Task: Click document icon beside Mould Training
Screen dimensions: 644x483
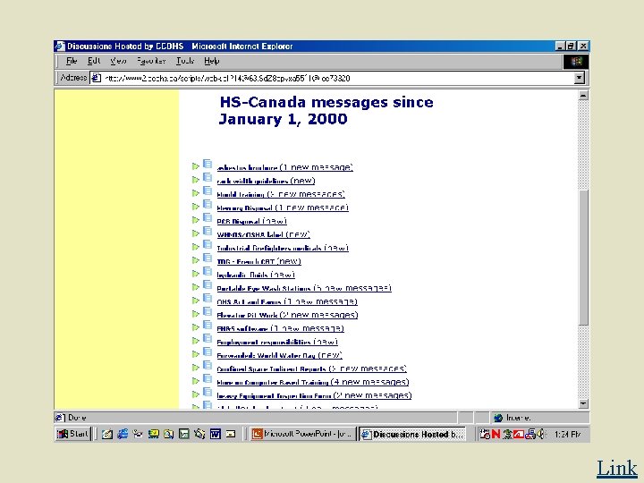Action: coord(208,191)
